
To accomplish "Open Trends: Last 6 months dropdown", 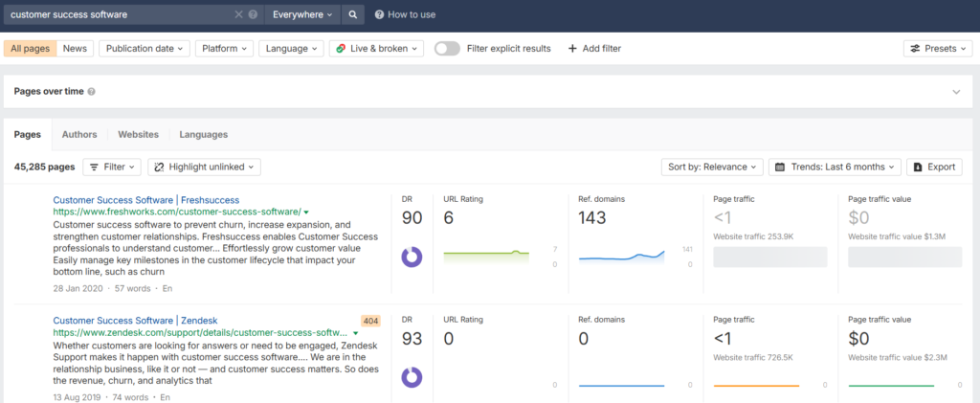I will pyautogui.click(x=835, y=167).
